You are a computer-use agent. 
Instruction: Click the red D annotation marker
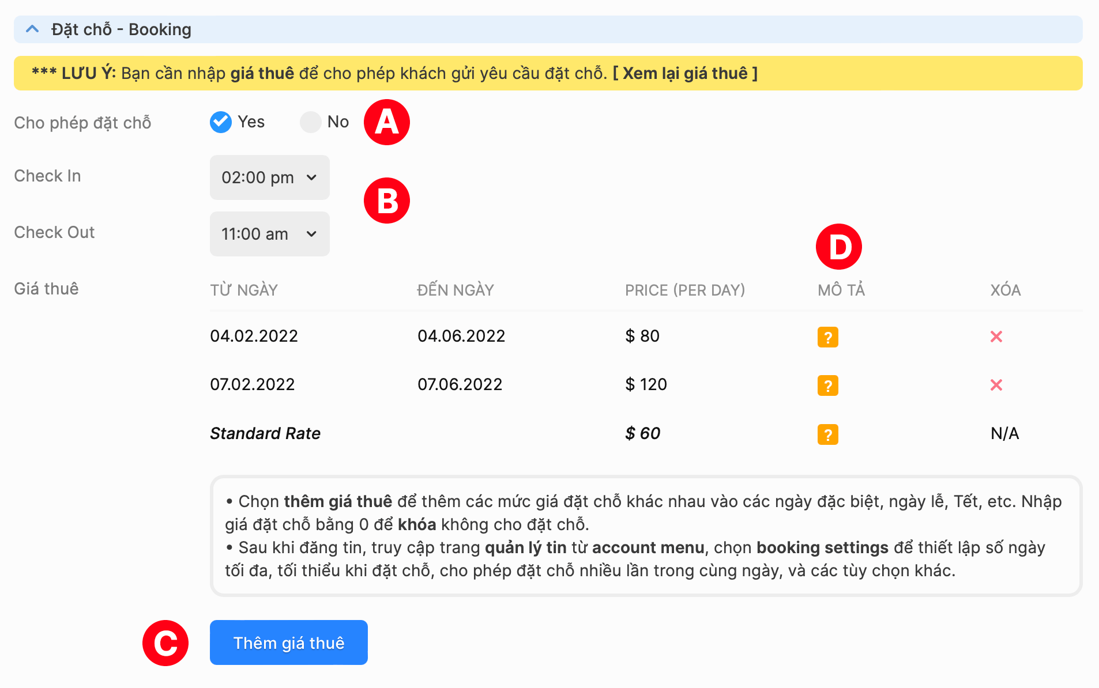[838, 247]
